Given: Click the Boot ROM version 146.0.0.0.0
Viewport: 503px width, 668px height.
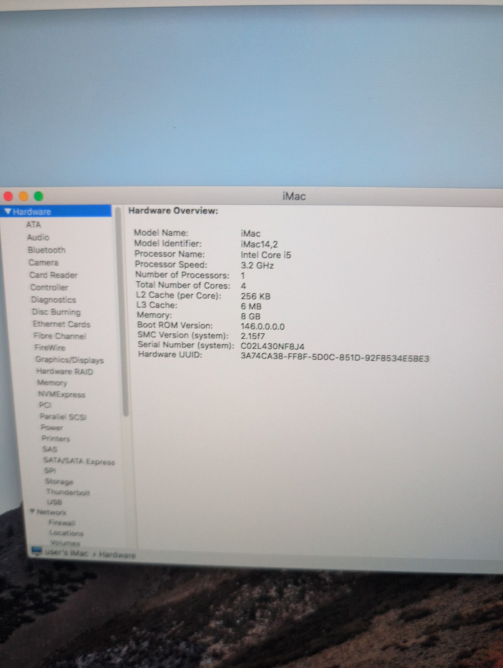Looking at the screenshot, I should click(262, 326).
